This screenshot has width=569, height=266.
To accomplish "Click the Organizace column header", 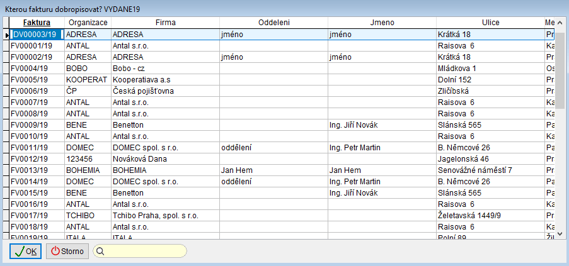I will [88, 22].
